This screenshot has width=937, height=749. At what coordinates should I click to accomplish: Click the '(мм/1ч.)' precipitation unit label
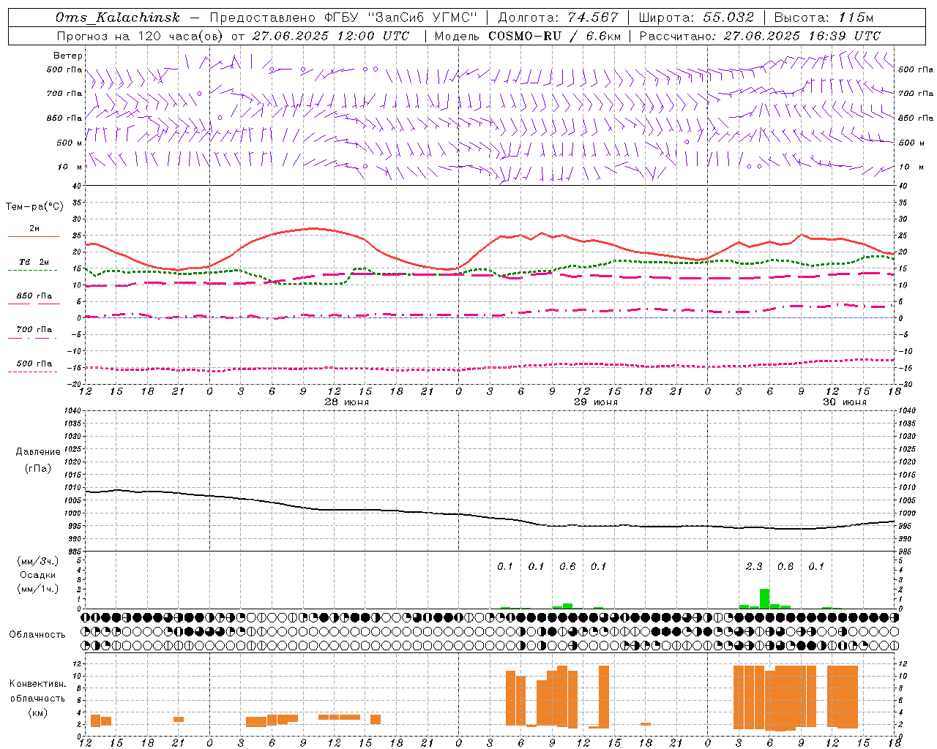(x=38, y=589)
